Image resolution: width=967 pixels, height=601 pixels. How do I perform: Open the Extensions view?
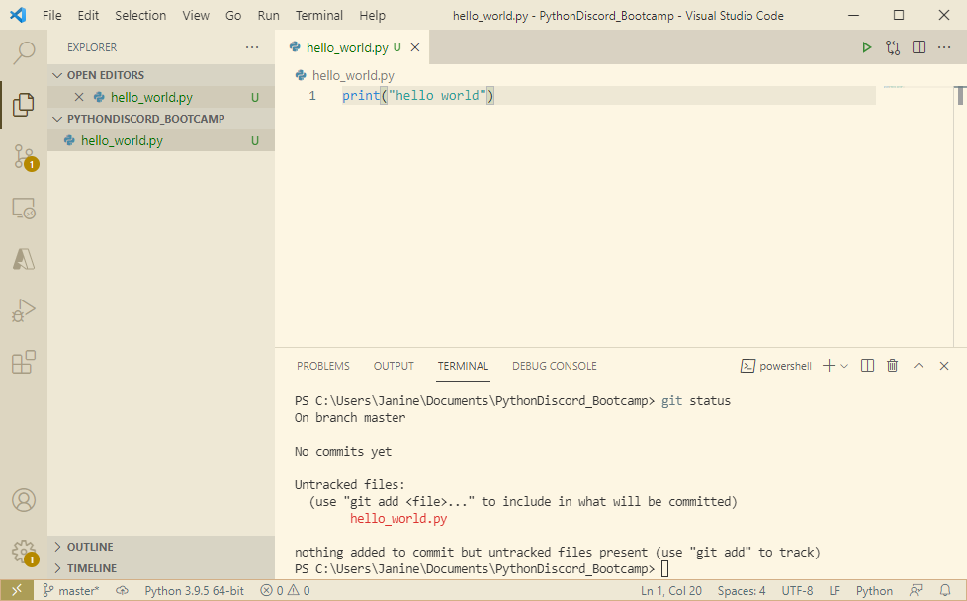(x=24, y=362)
